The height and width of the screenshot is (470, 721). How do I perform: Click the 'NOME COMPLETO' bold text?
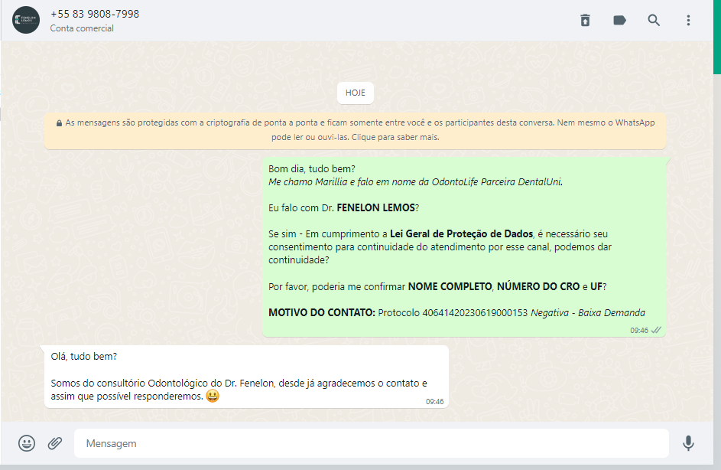[x=450, y=286]
